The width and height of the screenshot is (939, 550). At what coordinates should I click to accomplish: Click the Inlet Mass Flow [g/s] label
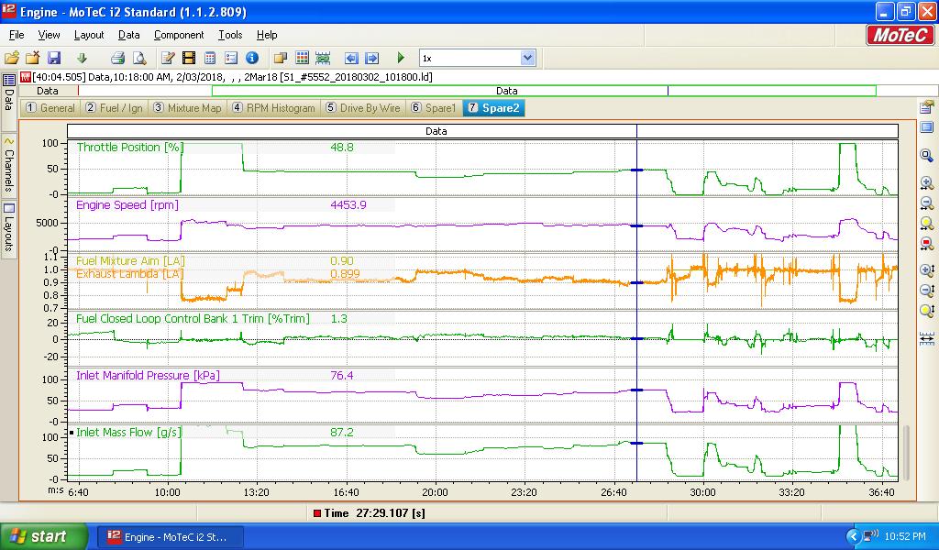(128, 432)
